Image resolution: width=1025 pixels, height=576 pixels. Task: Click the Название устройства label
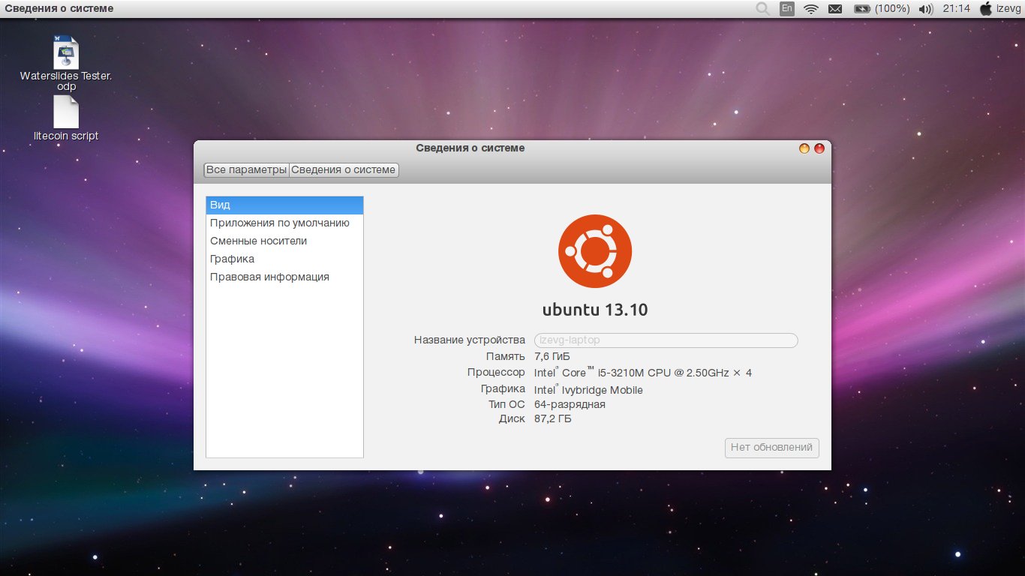[x=470, y=340]
